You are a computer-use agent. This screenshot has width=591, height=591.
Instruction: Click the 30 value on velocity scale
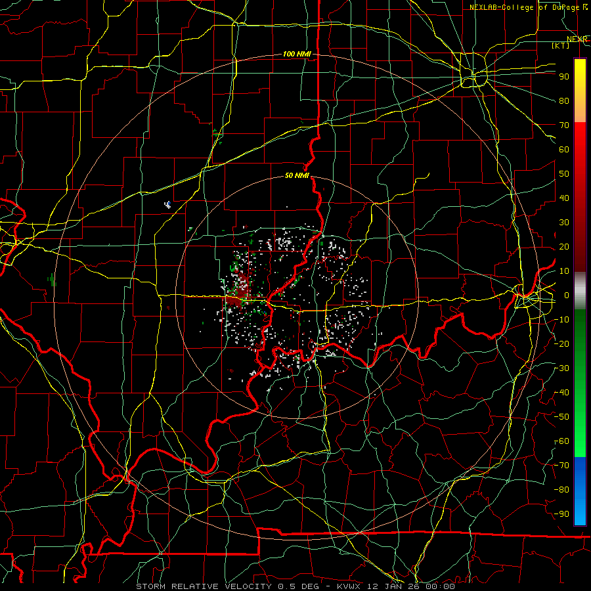pyautogui.click(x=564, y=223)
